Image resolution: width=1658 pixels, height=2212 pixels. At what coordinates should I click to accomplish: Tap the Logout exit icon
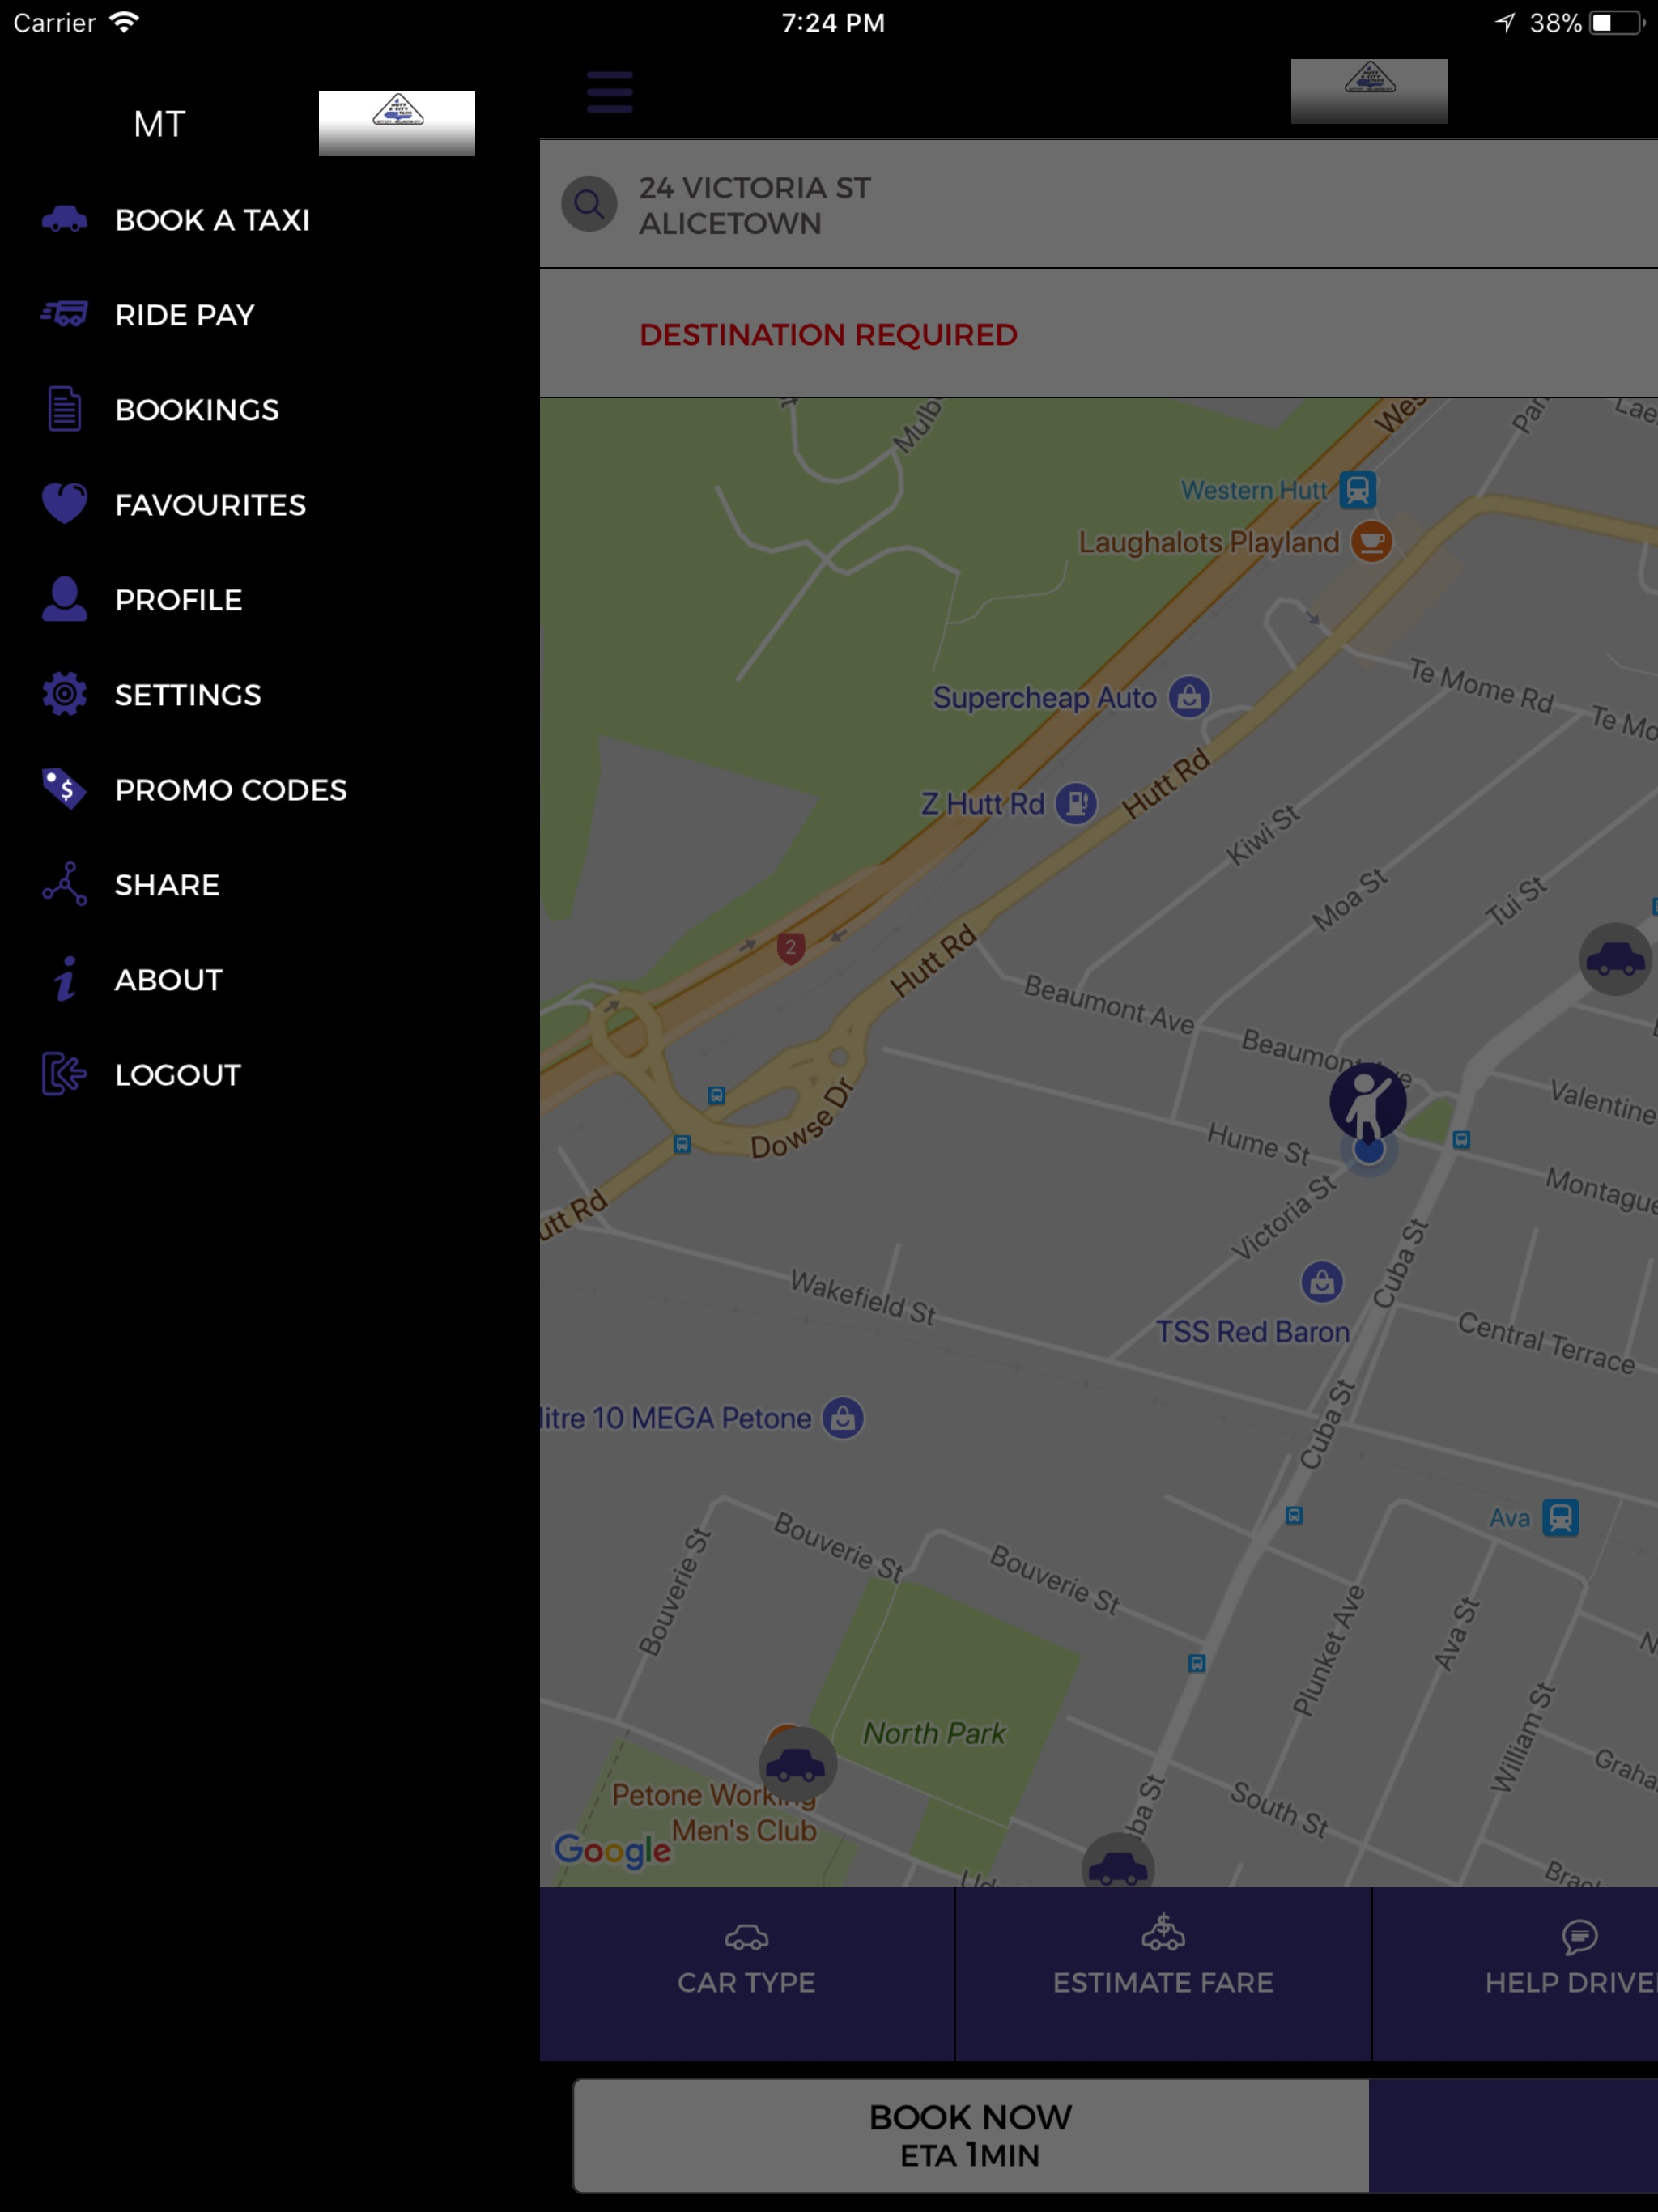65,1074
